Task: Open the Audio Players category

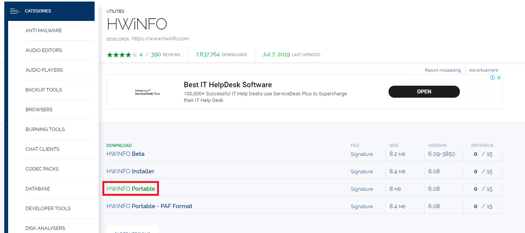Action: coord(44,70)
